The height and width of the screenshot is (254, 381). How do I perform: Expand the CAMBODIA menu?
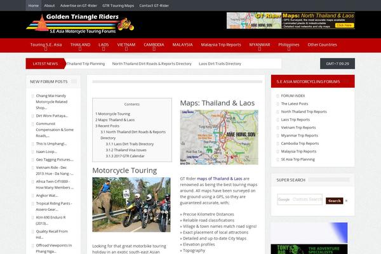pyautogui.click(x=154, y=46)
